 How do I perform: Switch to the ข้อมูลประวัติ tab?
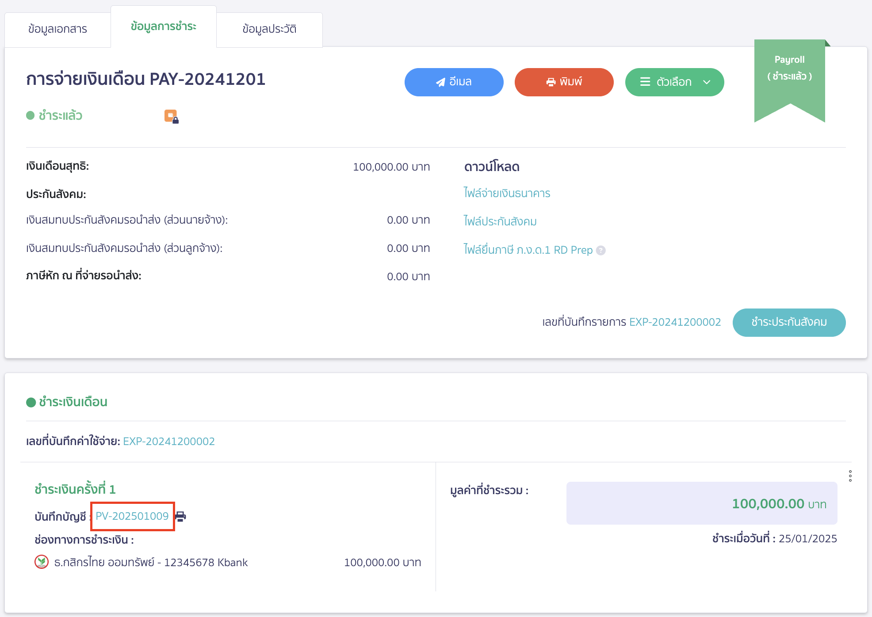(269, 29)
